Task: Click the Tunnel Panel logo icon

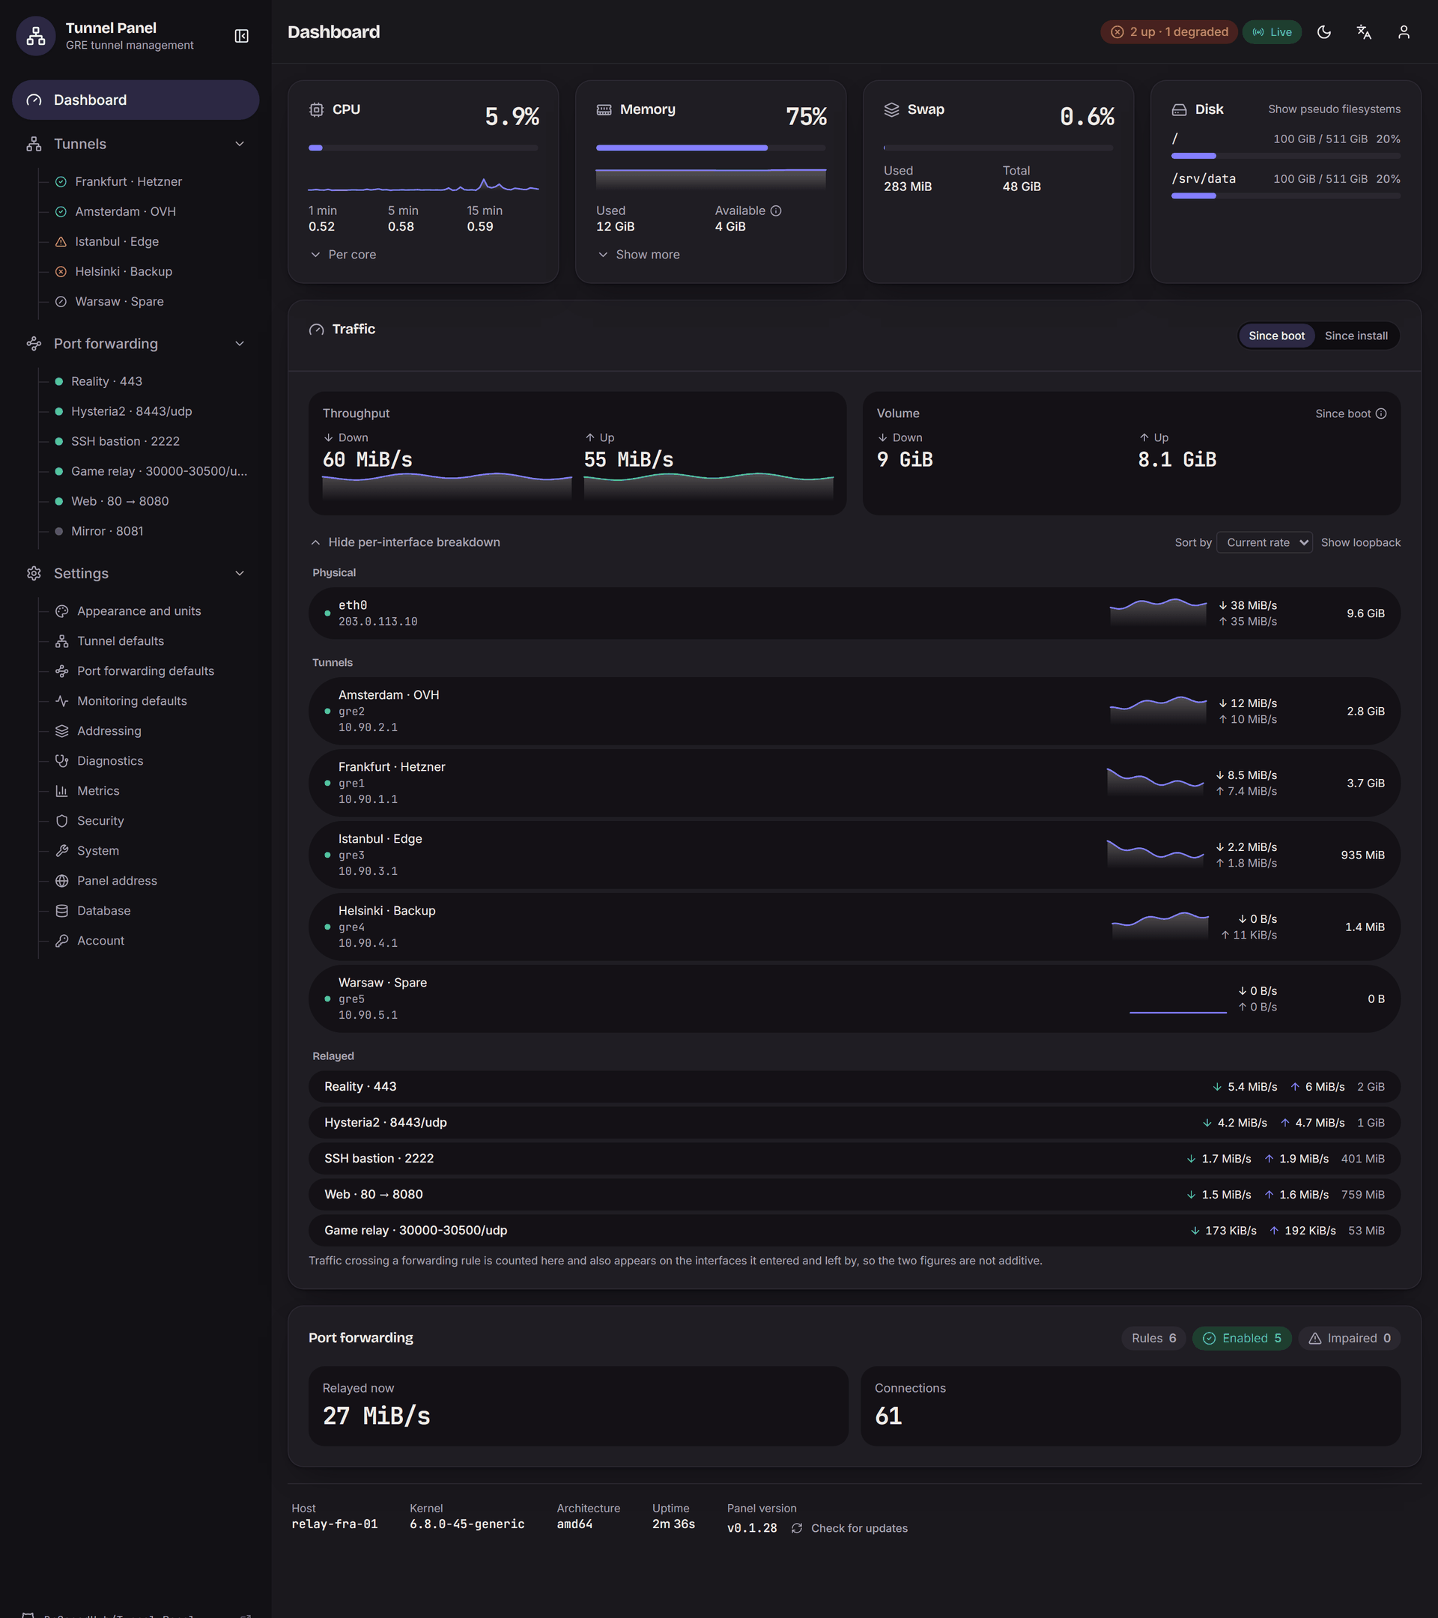Action: 36,36
